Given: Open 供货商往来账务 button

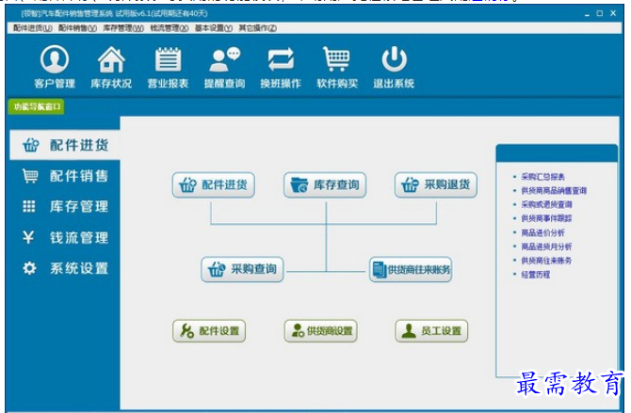Looking at the screenshot, I should click(411, 269).
